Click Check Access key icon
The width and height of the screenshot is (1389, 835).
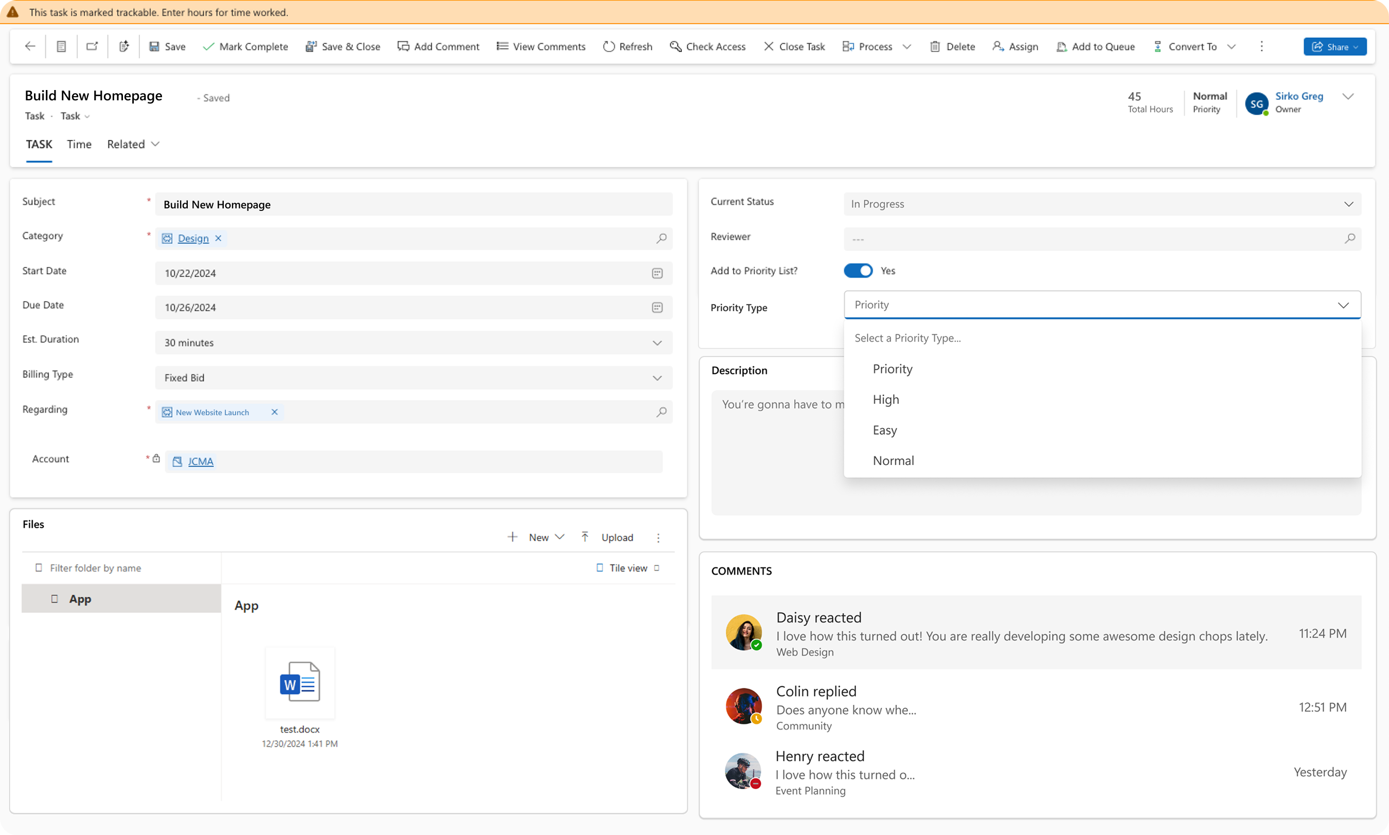(x=675, y=47)
